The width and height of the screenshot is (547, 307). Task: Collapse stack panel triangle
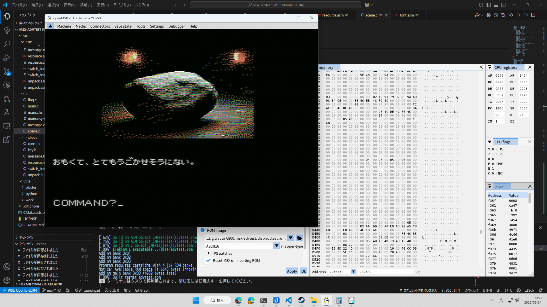click(x=490, y=186)
